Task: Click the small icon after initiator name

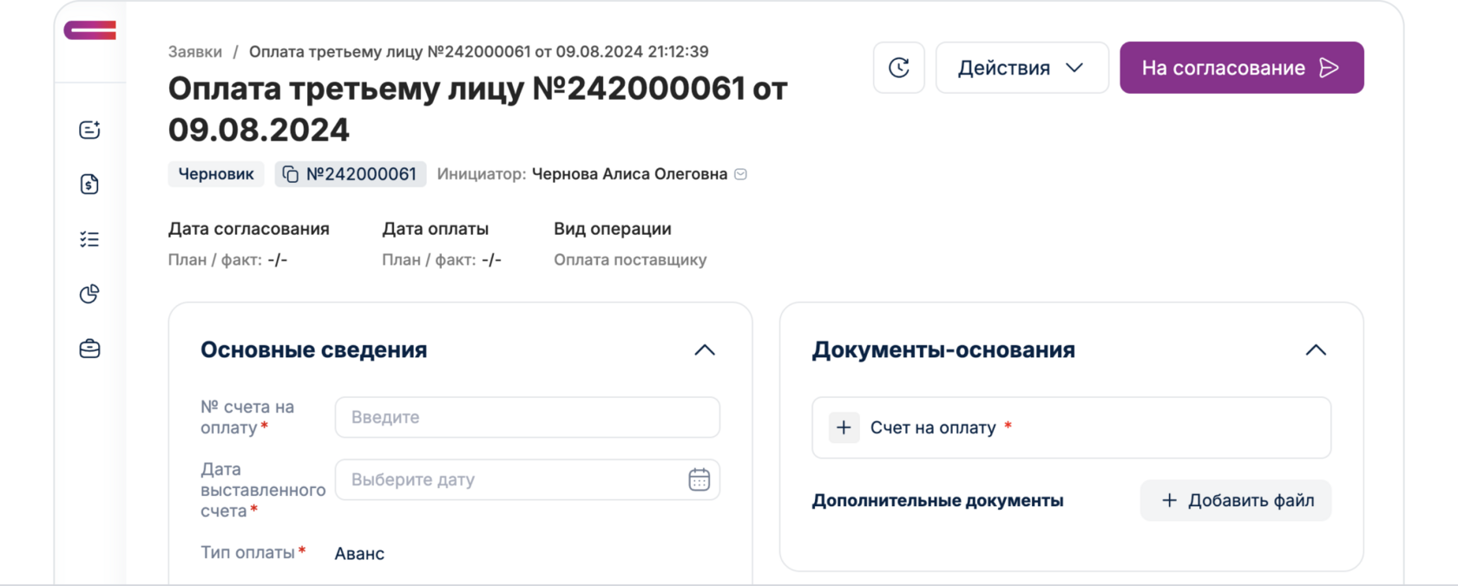Action: point(740,174)
